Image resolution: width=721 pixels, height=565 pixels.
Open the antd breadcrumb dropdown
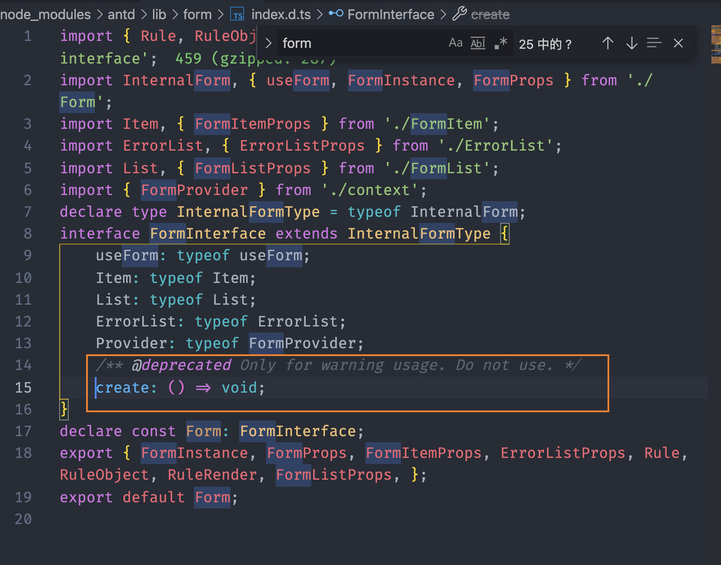pyautogui.click(x=121, y=14)
